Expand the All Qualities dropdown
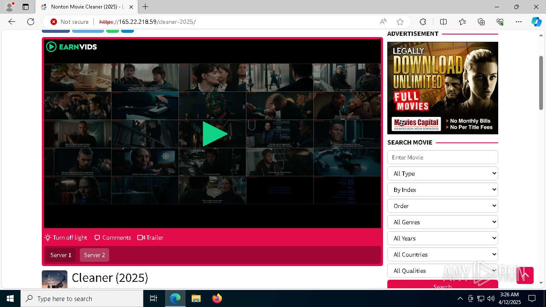This screenshot has width=546, height=307. pyautogui.click(x=442, y=271)
